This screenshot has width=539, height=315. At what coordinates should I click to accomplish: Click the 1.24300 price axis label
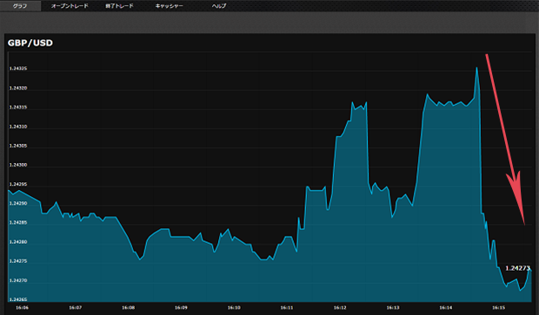coord(18,165)
